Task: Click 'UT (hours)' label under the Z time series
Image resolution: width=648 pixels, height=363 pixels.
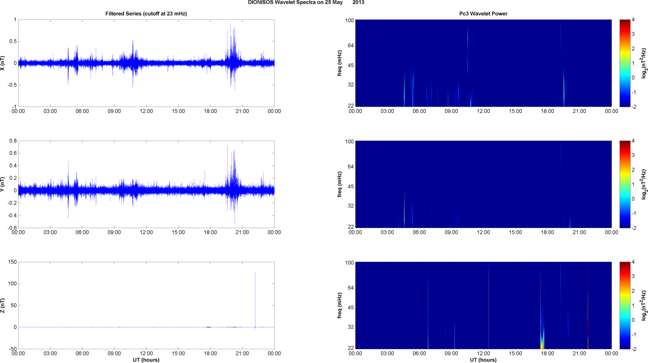Action: point(146,360)
